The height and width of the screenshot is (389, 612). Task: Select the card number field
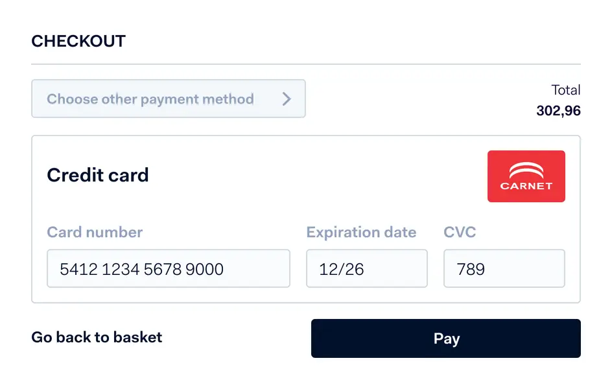click(168, 268)
